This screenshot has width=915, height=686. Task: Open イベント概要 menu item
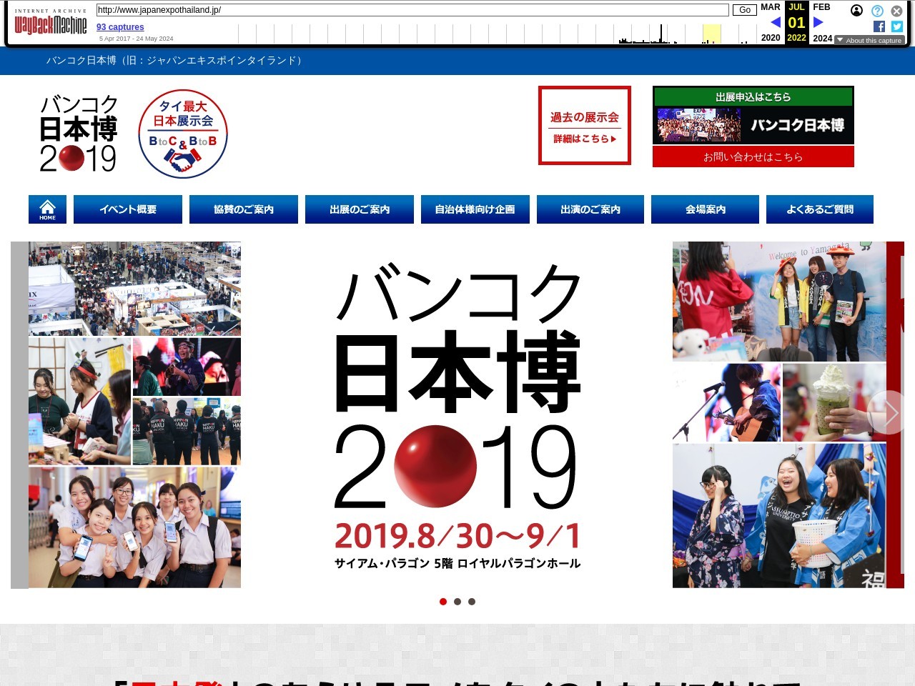[x=128, y=209]
